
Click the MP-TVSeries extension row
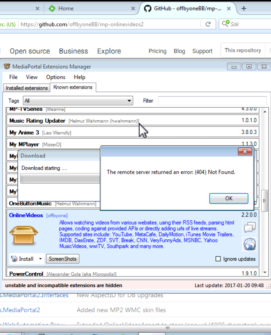133,110
